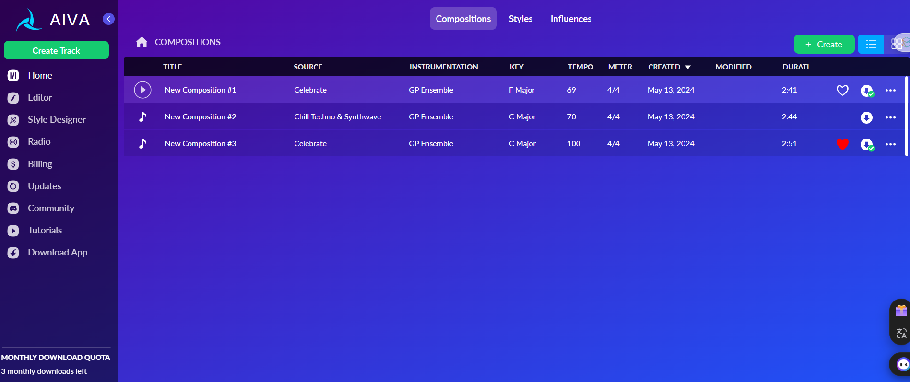Open the chat assistant bubble
This screenshot has height=382, width=910.
click(902, 365)
